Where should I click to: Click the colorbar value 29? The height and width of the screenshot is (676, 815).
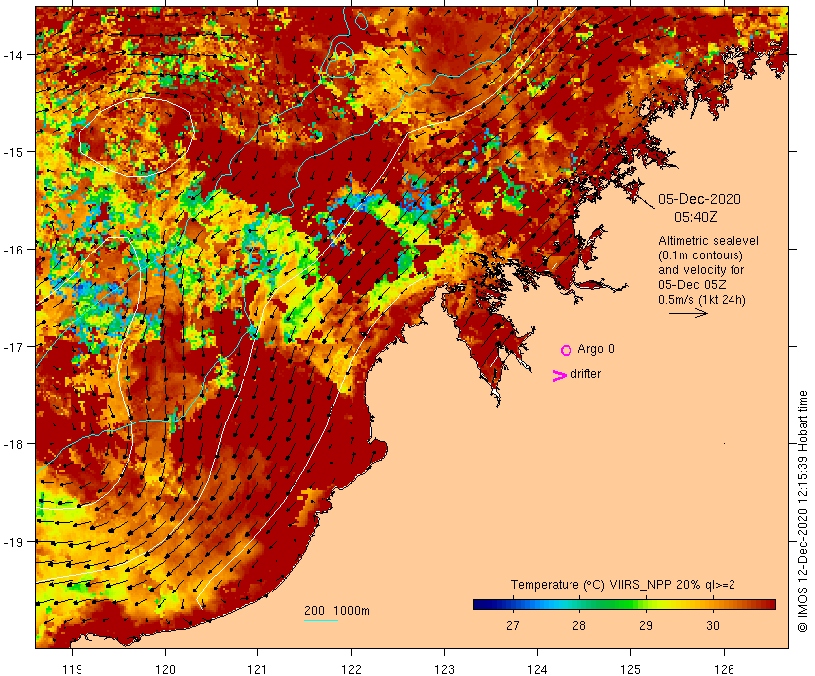[x=646, y=626]
